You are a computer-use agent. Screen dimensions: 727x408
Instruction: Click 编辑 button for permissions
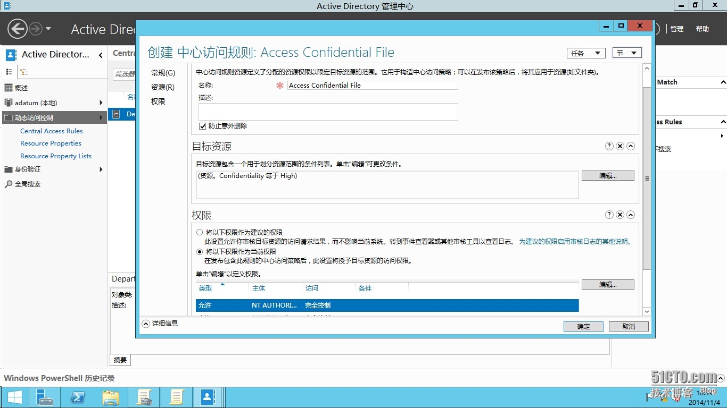(608, 285)
